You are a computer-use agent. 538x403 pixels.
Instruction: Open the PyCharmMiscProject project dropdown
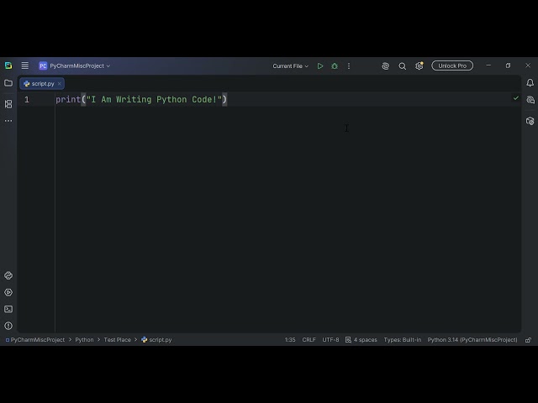(75, 65)
